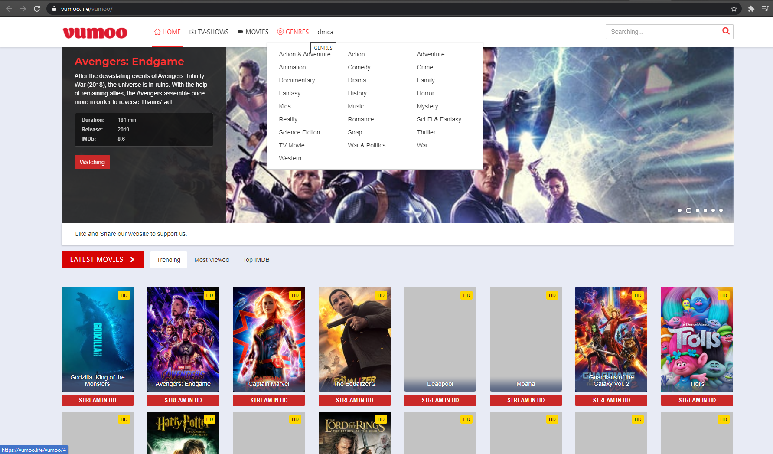Switch to the Top IMDB tab
This screenshot has height=454, width=773.
(256, 260)
